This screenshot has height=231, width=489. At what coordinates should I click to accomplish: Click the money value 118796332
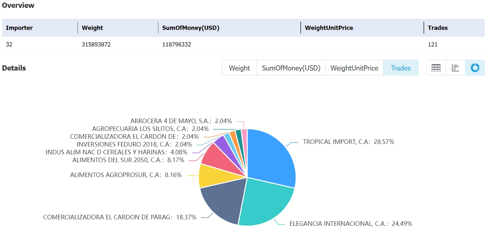(177, 45)
